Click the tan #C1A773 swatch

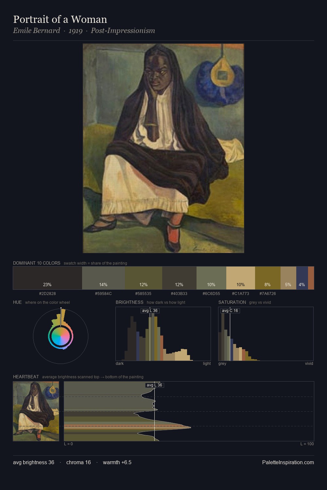(241, 278)
